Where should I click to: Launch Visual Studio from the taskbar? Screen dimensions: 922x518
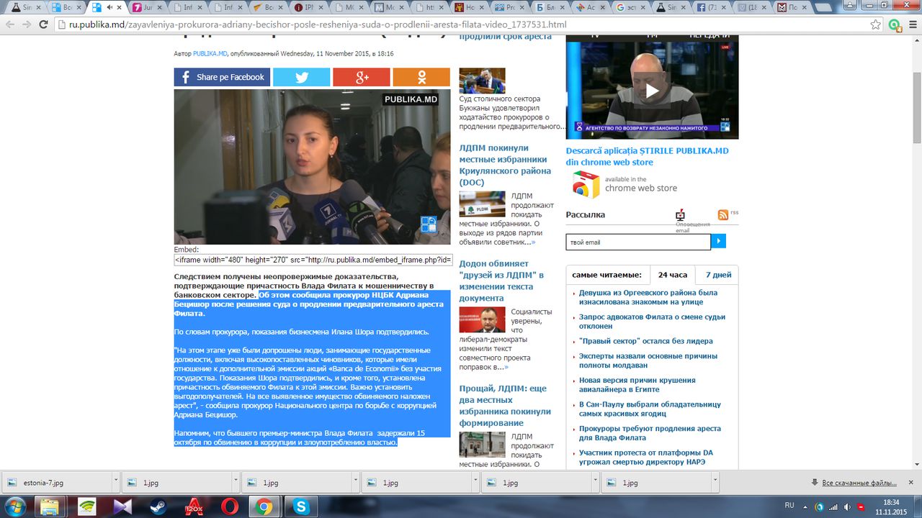tap(122, 506)
